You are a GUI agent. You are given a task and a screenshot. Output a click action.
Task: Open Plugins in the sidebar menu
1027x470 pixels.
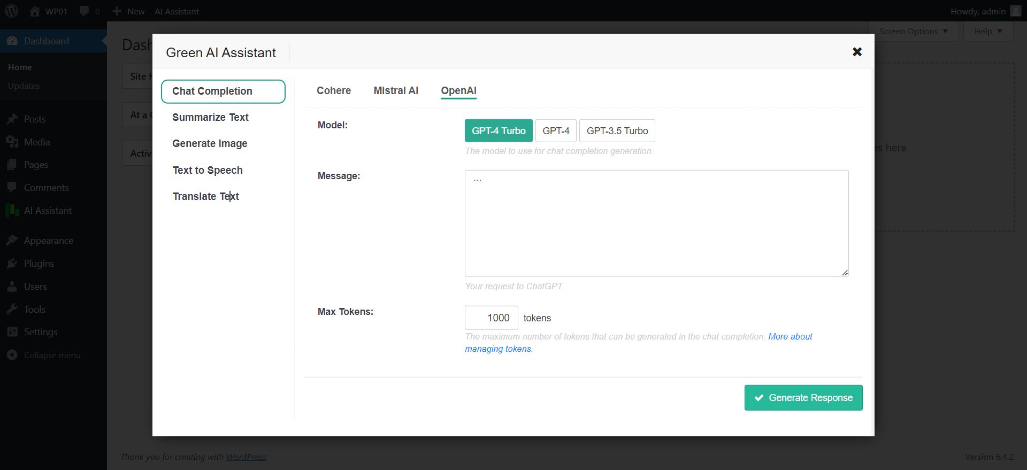point(39,264)
